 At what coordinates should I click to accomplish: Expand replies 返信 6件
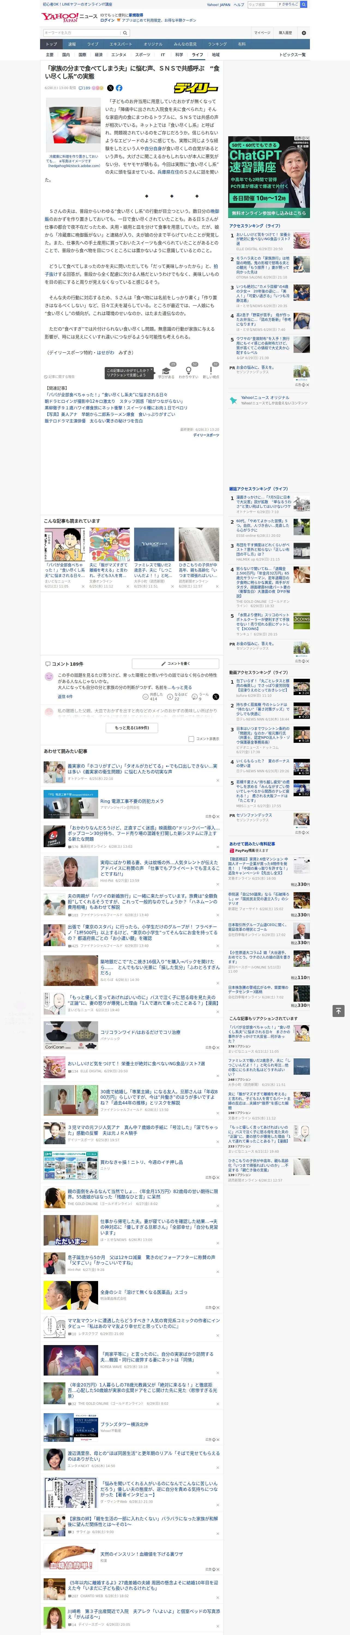coord(65,696)
